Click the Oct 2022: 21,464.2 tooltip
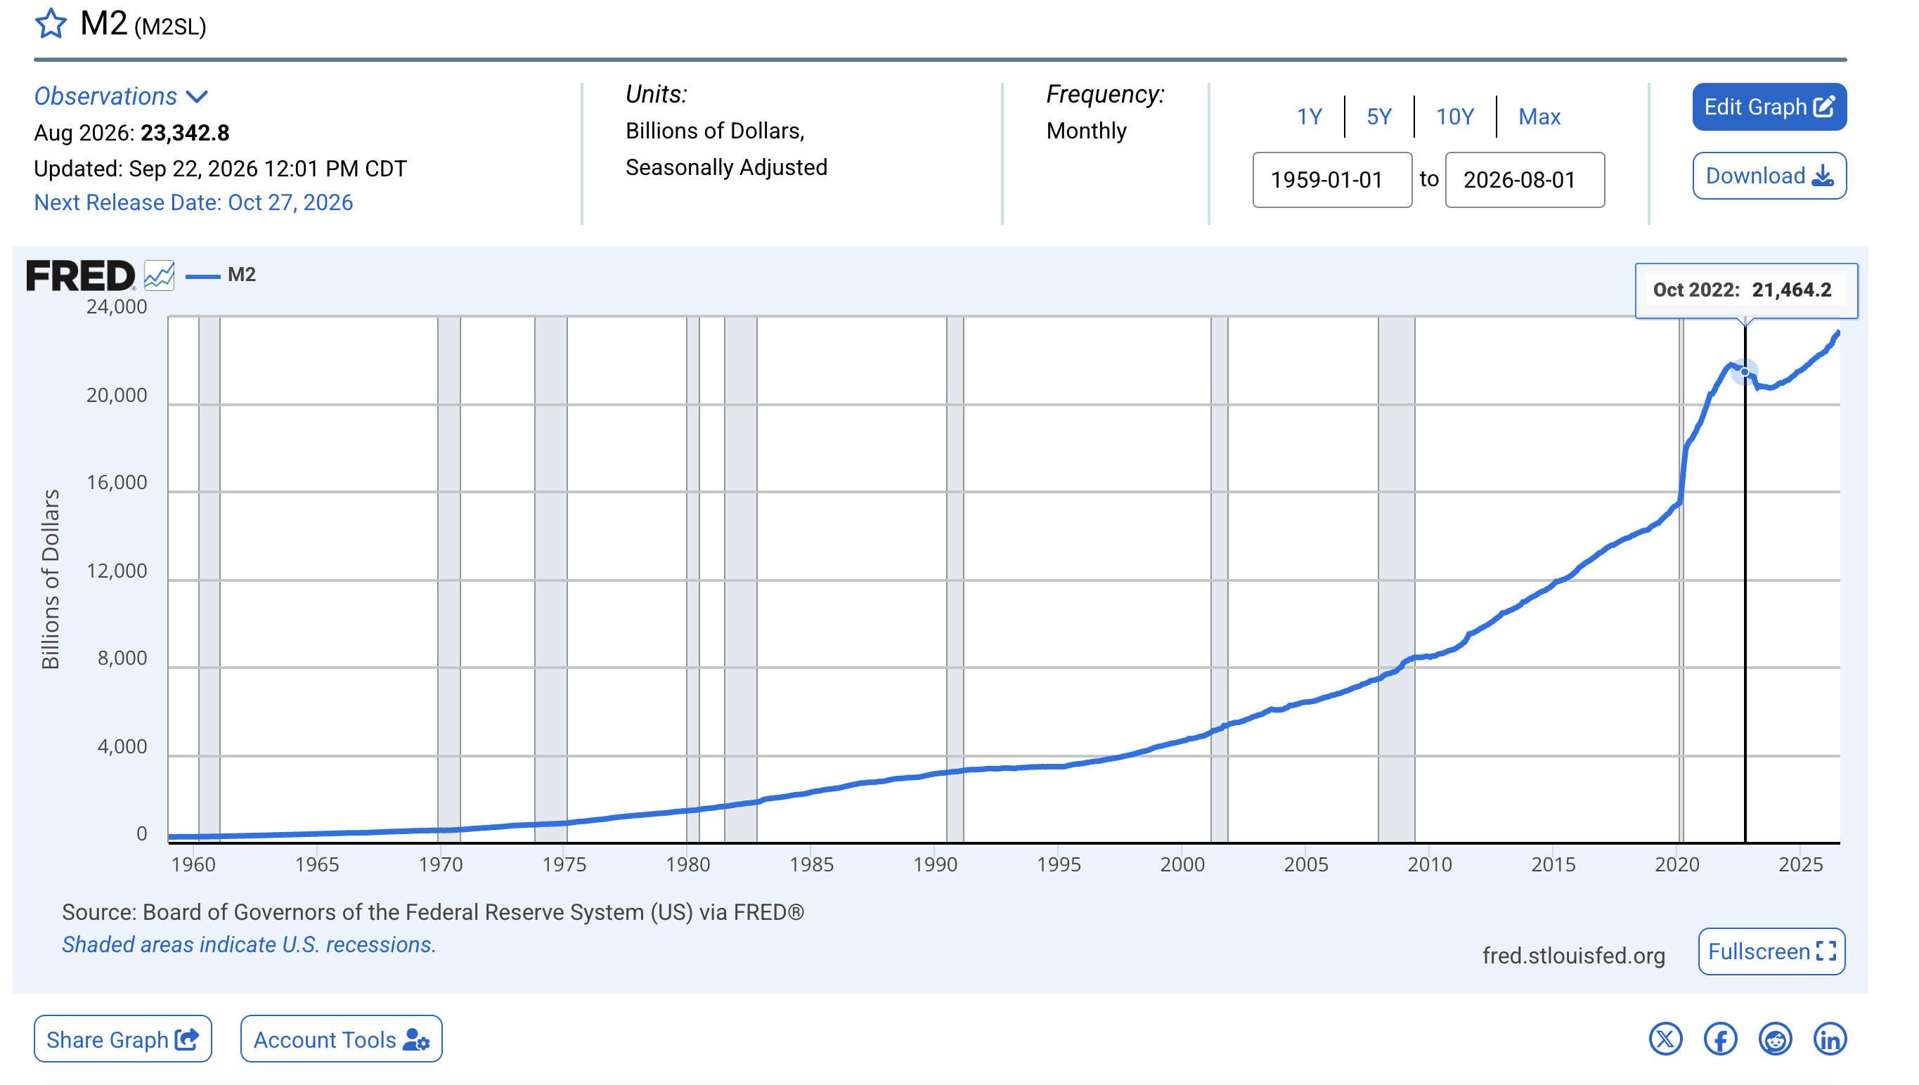Image resolution: width=1919 pixels, height=1085 pixels. [1745, 290]
